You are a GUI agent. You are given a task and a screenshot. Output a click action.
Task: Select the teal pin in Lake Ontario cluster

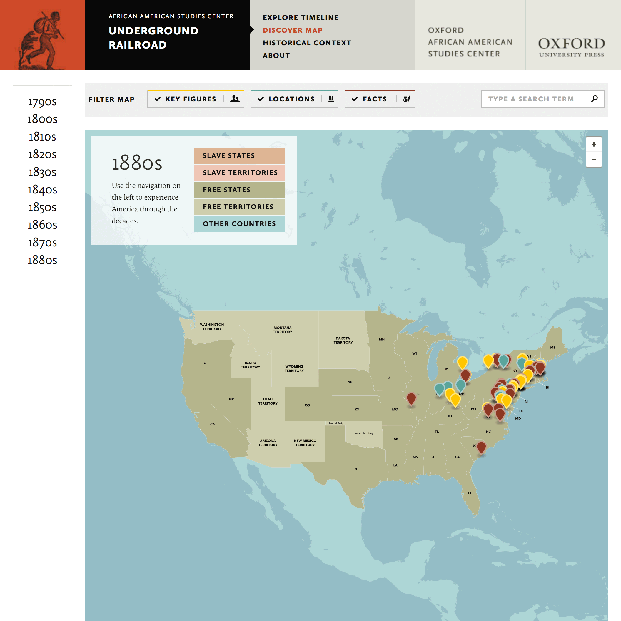coord(503,362)
